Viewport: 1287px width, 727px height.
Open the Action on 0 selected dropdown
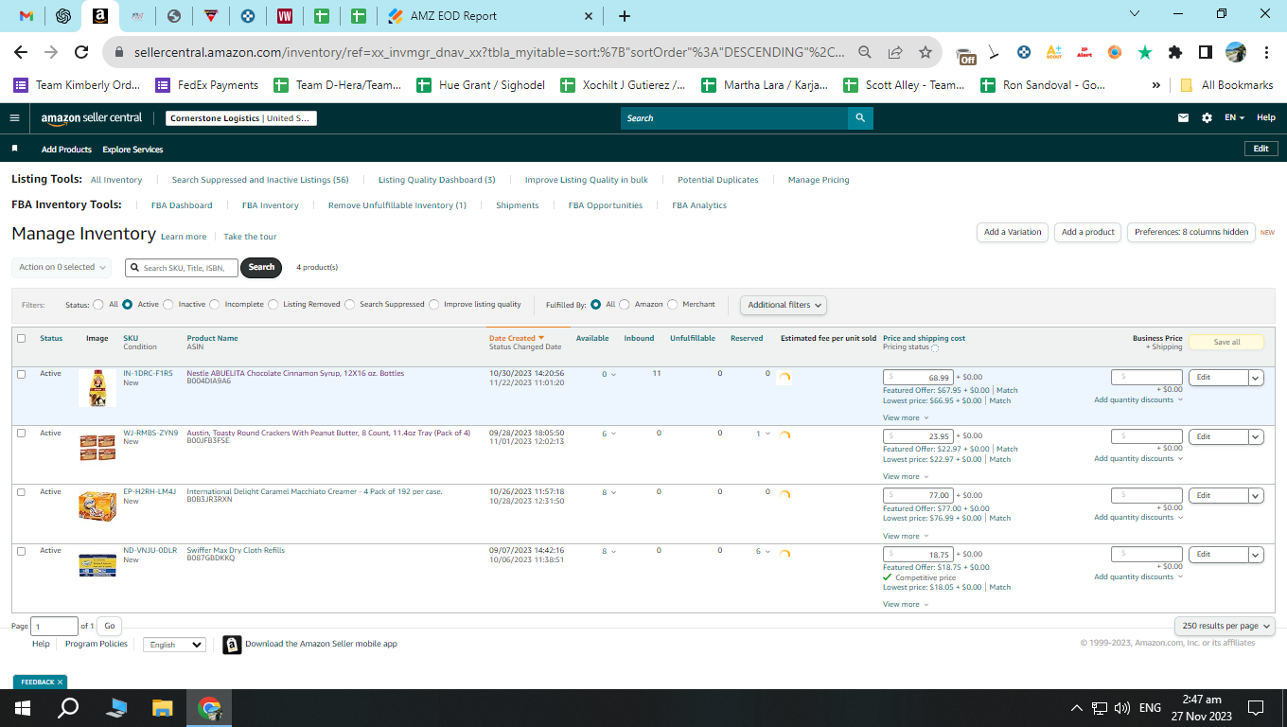coord(62,268)
